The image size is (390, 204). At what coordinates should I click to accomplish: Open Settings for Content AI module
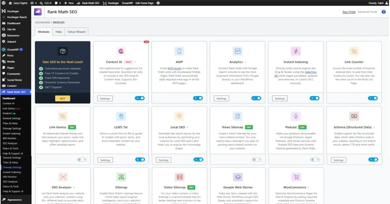pos(105,99)
